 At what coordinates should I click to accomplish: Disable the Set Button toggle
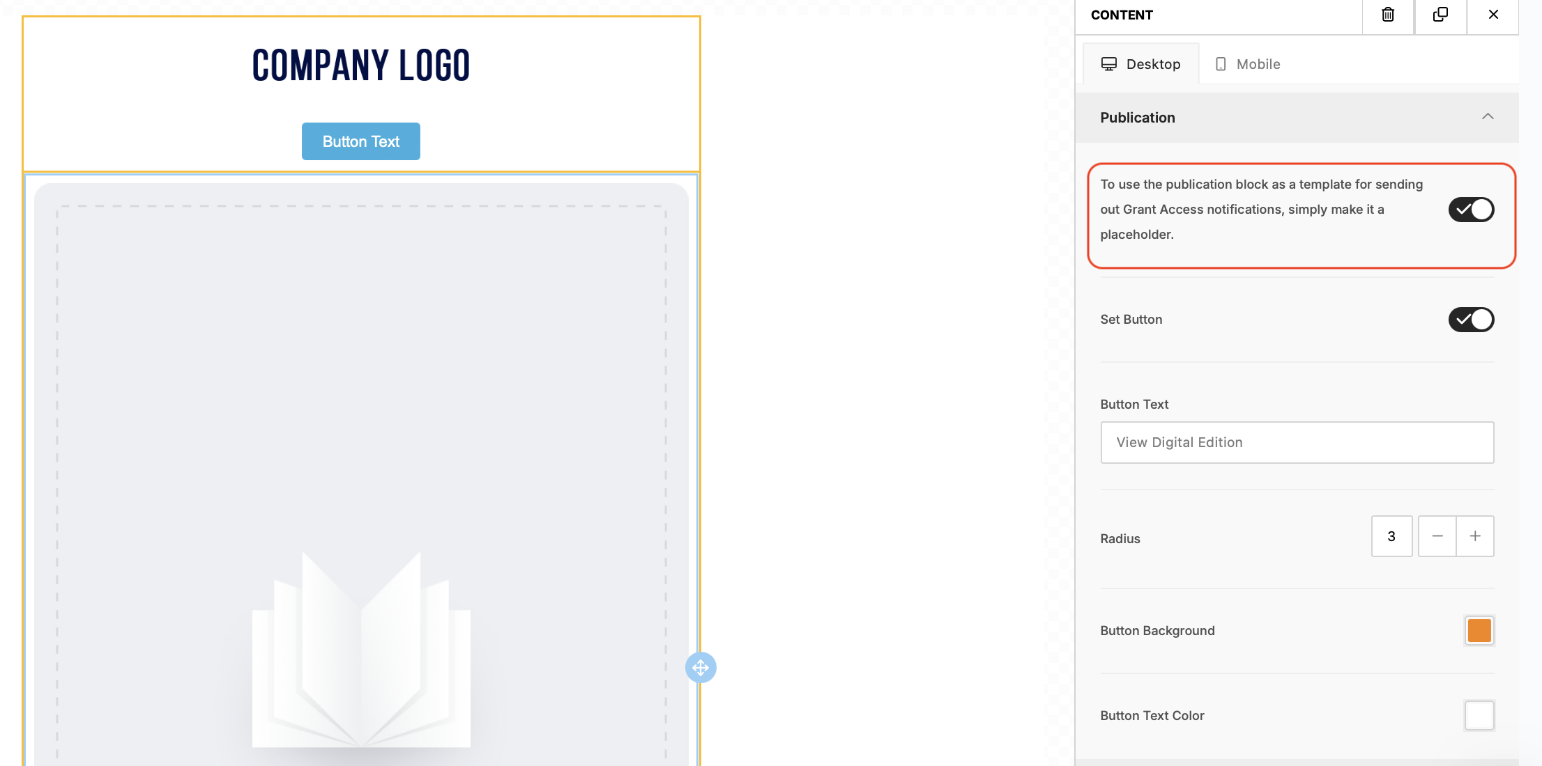point(1471,320)
